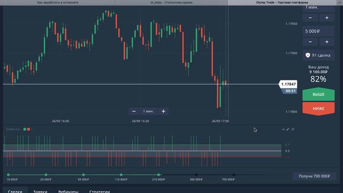Click the red DeMarker color swatch

pos(28,129)
